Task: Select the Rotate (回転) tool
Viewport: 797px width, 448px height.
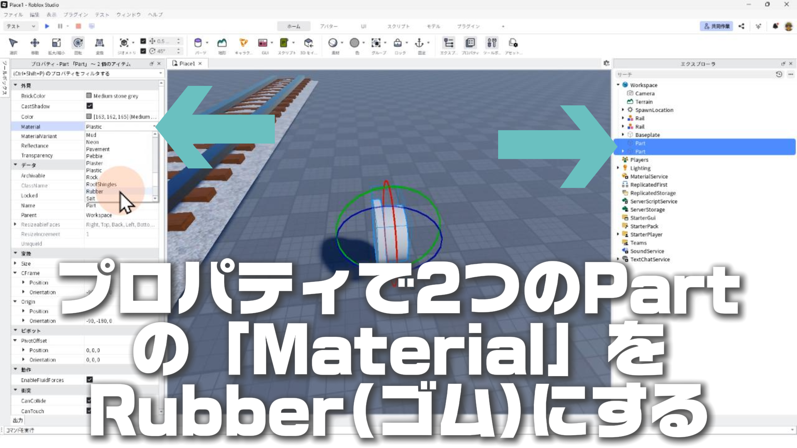Action: [x=78, y=43]
